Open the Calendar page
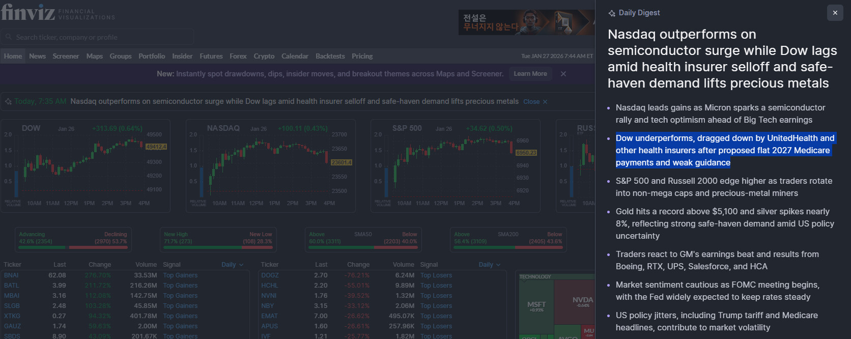 pyautogui.click(x=295, y=56)
